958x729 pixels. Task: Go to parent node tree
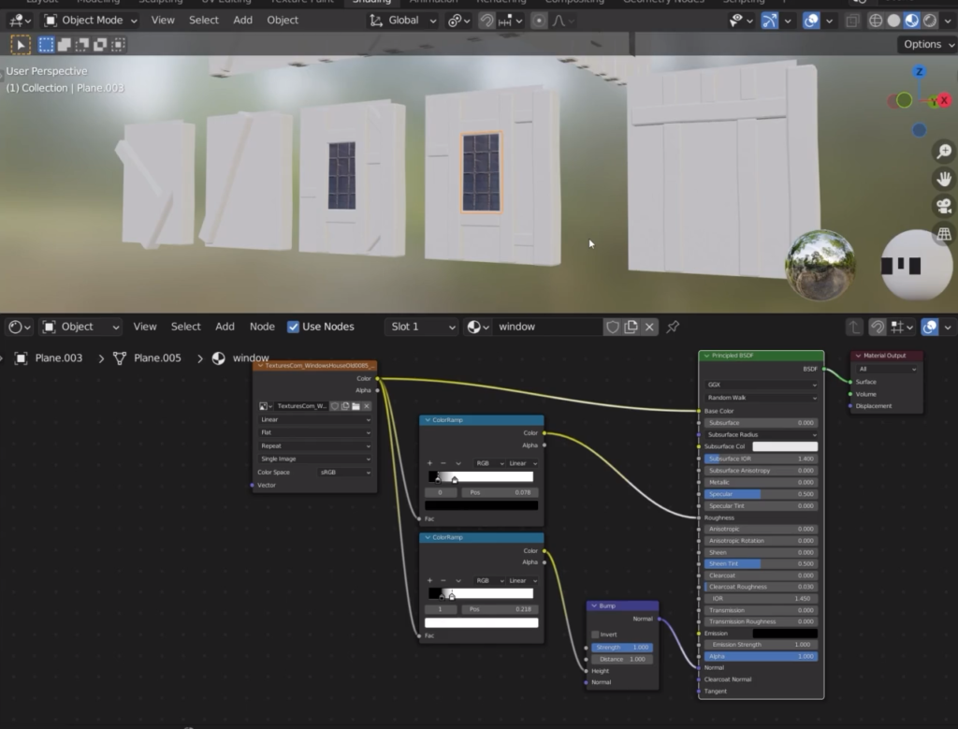pos(854,327)
